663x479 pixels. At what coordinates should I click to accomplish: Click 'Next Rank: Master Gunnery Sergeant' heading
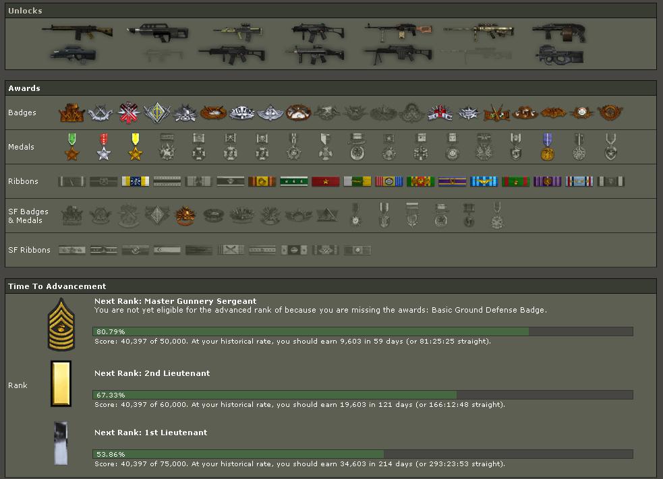[175, 300]
